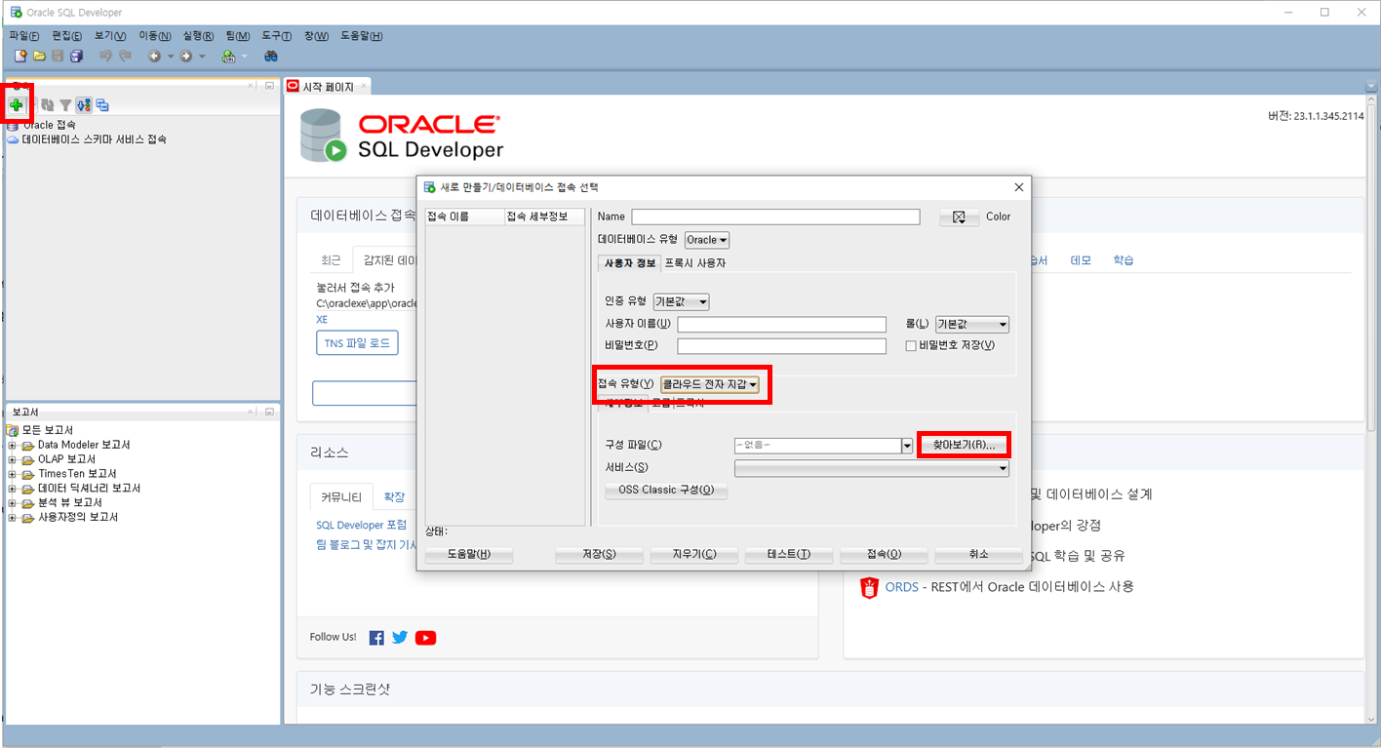Expand the 사용자정의 보고서 node
This screenshot has height=748, width=1381.
point(13,518)
